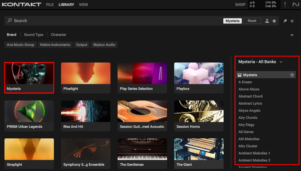Select the Mysteria instrument row
This screenshot has width=301, height=171.
click(x=266, y=75)
